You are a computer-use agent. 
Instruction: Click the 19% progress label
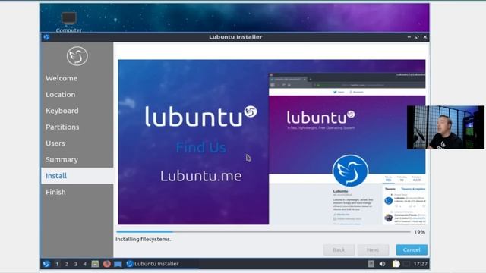pyautogui.click(x=420, y=232)
